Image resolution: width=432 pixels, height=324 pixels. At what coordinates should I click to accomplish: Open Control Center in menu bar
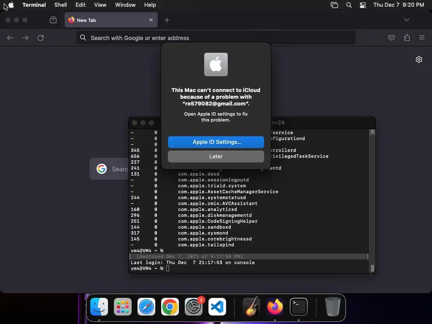point(363,5)
